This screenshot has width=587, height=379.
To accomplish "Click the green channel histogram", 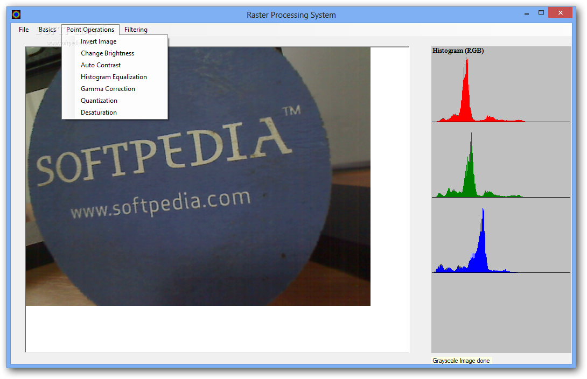I will [501, 165].
